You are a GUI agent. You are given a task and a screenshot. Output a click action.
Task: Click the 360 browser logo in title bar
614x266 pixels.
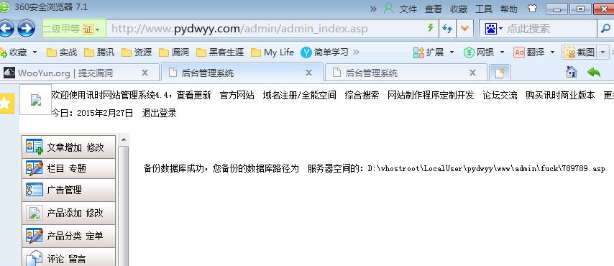[x=5, y=7]
